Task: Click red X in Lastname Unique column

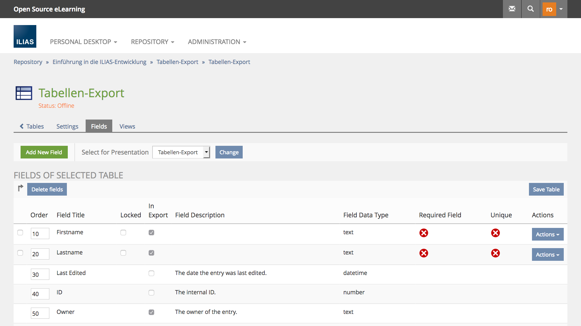Action: point(495,253)
